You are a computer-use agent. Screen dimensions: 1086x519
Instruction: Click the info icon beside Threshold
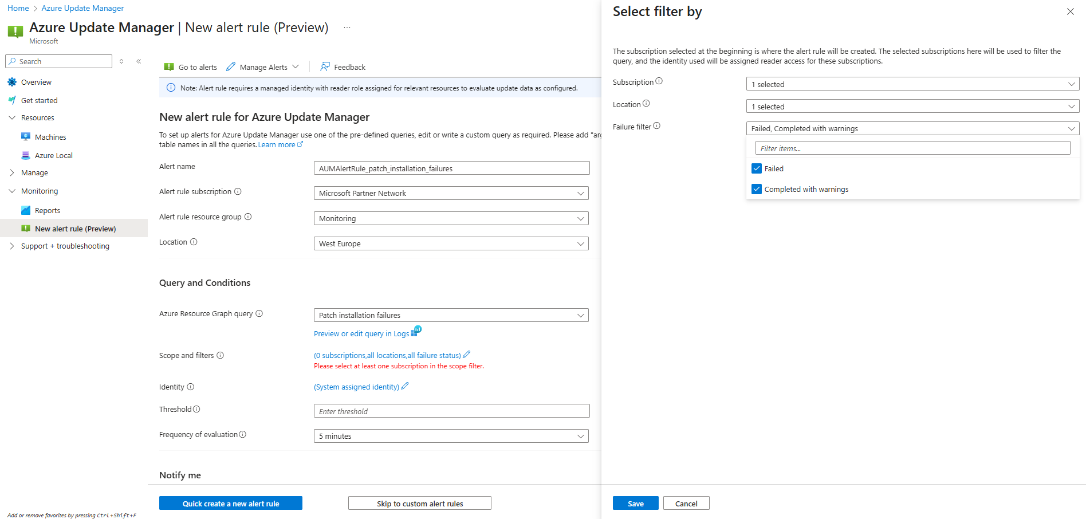196,409
